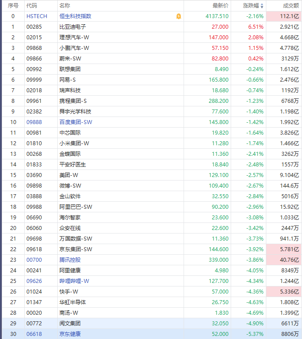302x339 pixels.
Task: Click the 4137.510 index price
Action: [217, 16]
